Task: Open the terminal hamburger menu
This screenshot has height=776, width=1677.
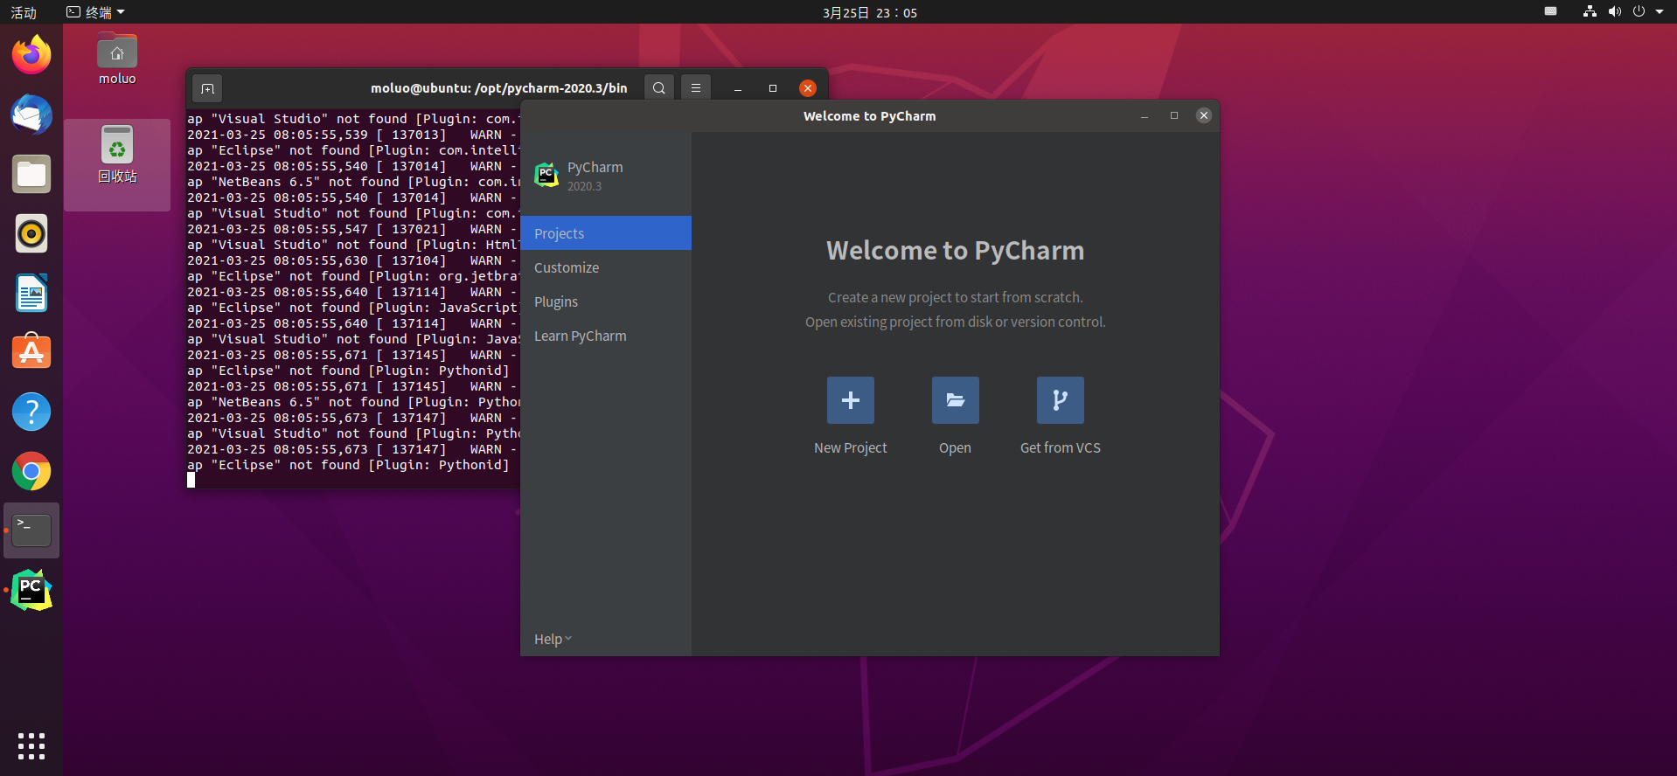Action: point(696,88)
